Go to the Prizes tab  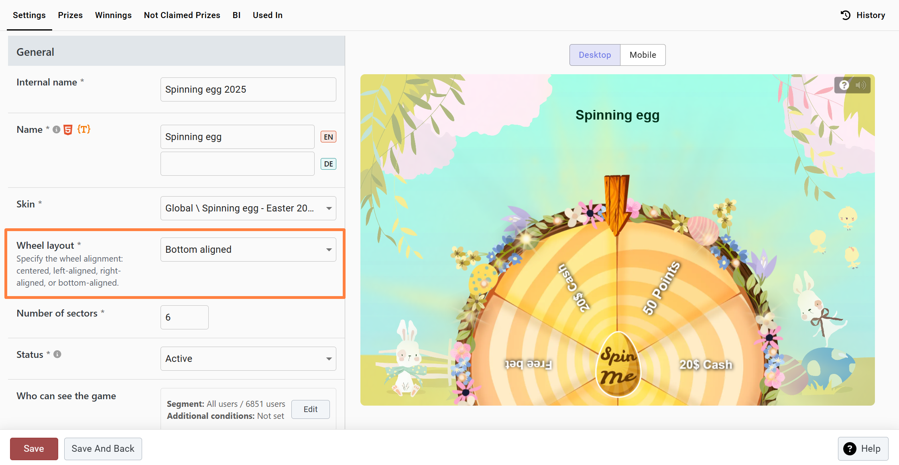click(70, 15)
